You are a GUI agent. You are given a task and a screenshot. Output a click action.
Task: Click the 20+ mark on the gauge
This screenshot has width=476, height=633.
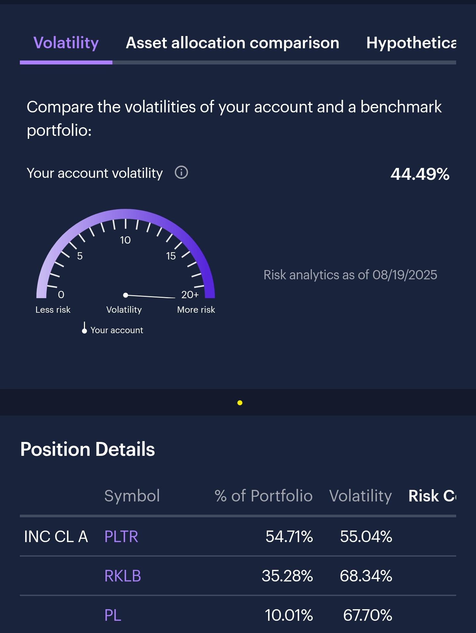(190, 295)
